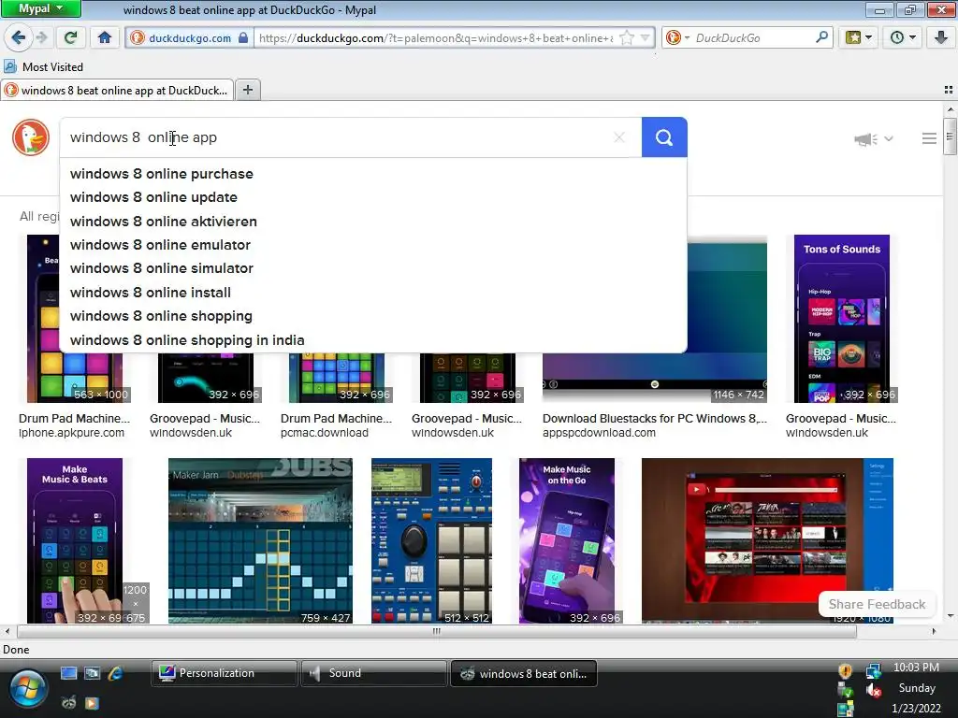
Task: Submit search with the blue magnifier button
Action: pyautogui.click(x=664, y=137)
